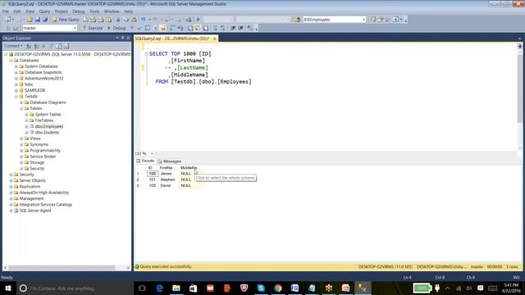
Task: Switch to the Results tab
Action: (145, 161)
